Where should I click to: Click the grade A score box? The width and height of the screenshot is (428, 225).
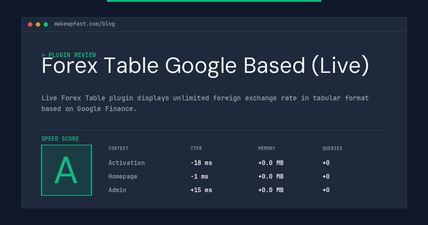66,170
